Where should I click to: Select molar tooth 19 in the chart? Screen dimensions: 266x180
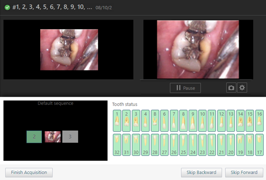240,145
